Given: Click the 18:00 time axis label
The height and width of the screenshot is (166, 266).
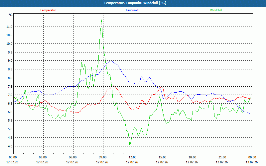Looking at the screenshot, I should pos(192,157).
